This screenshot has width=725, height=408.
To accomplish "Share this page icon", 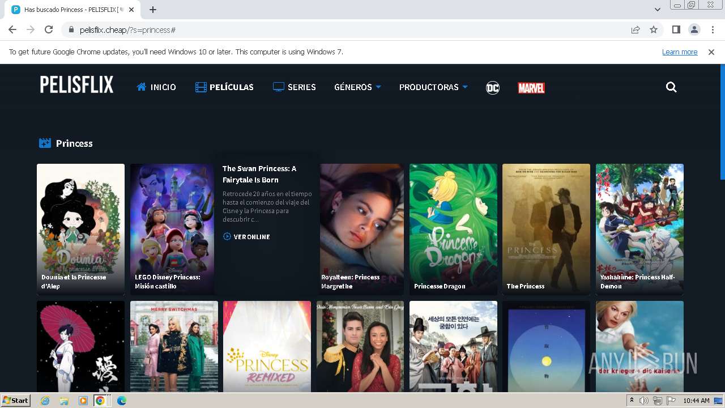I will [636, 30].
